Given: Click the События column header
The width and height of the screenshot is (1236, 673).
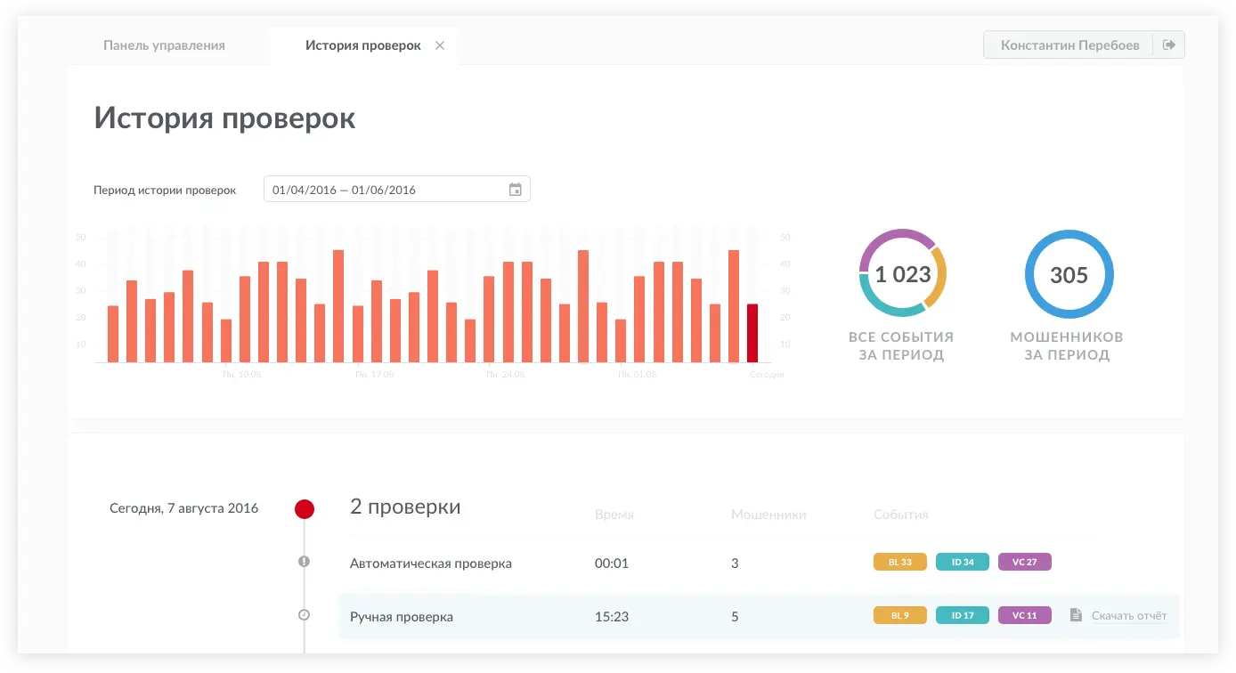Looking at the screenshot, I should (x=901, y=515).
